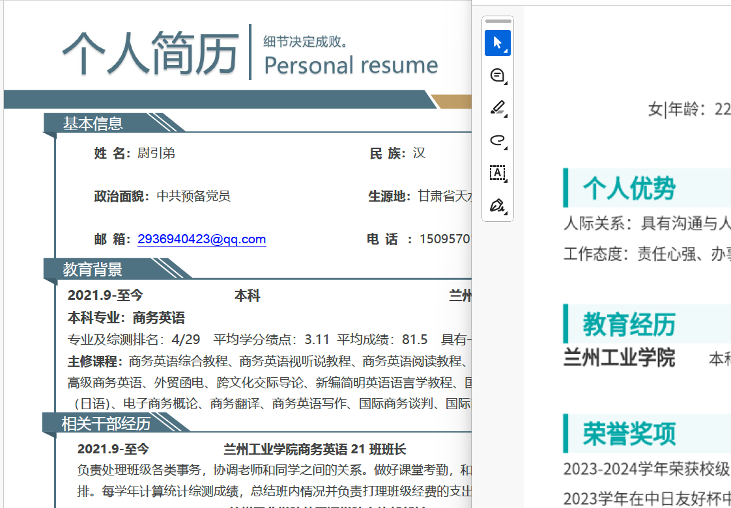Click the 荣誉奖项 heading
Image resolution: width=731 pixels, height=508 pixels.
click(x=629, y=433)
